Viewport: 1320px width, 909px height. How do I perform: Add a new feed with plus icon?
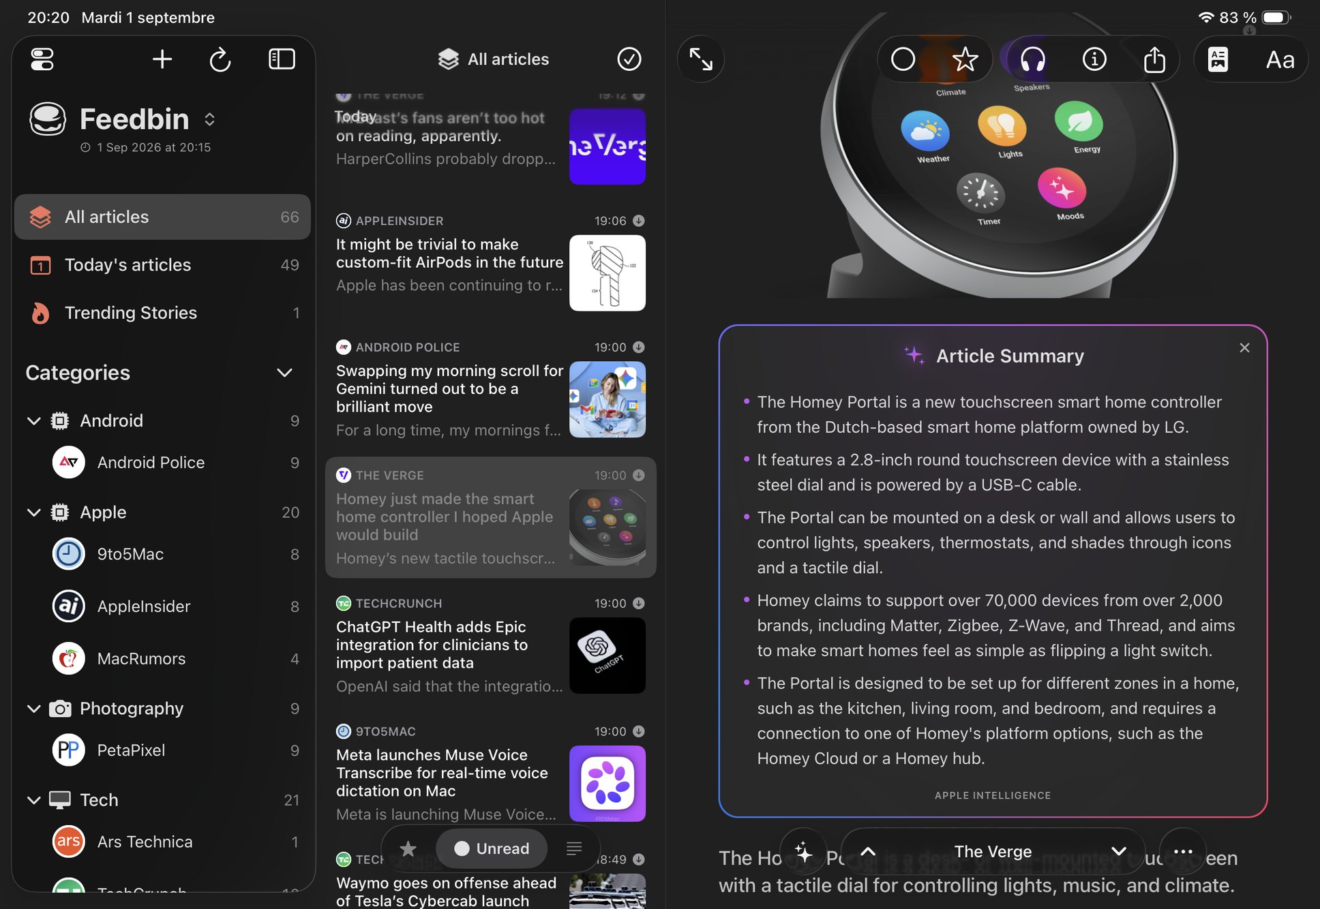click(162, 59)
